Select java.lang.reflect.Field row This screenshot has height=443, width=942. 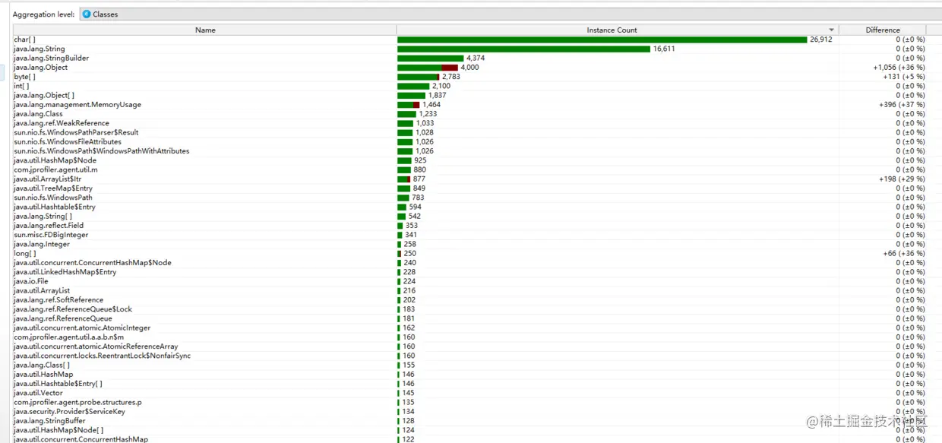tap(469, 226)
